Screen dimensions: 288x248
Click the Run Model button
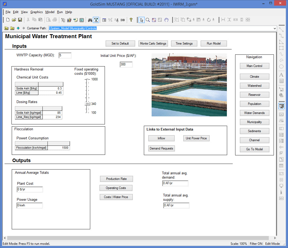(214, 44)
